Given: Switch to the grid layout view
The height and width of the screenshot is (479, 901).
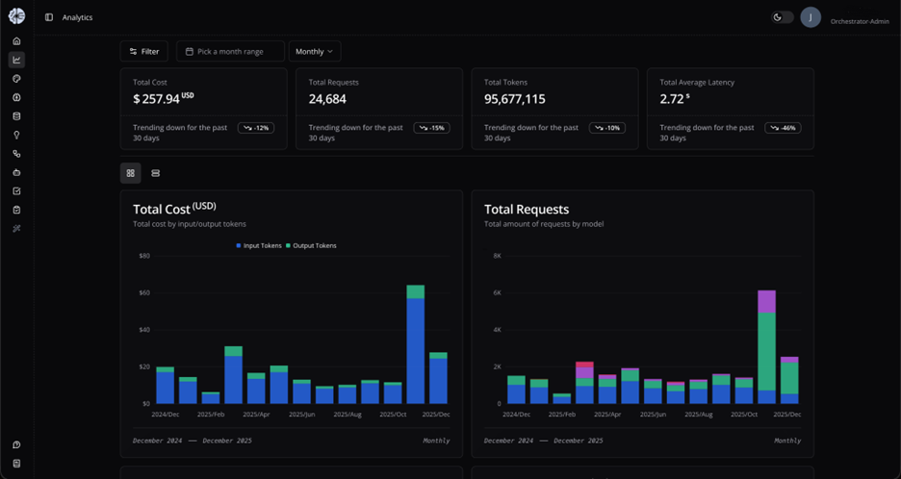Looking at the screenshot, I should 131,173.
